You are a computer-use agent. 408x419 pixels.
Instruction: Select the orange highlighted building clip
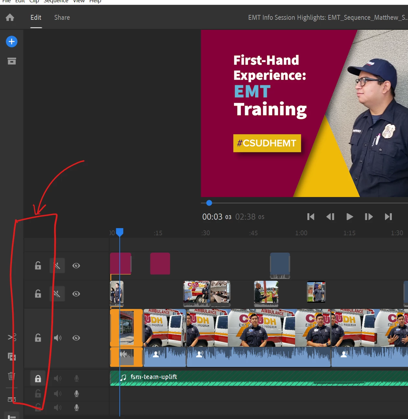point(127,328)
